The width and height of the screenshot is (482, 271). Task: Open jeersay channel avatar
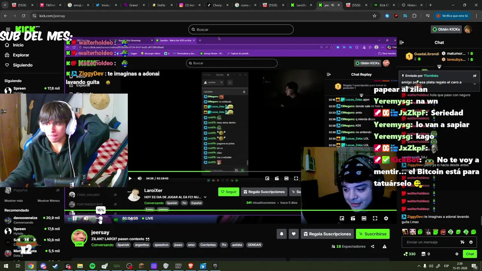(79, 238)
